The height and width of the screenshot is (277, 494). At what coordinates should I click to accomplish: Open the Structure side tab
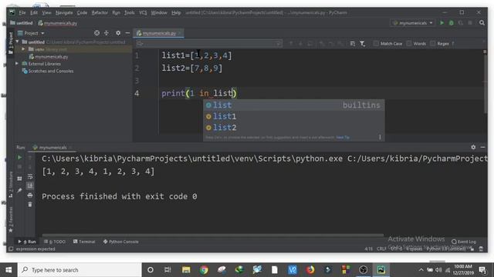tap(11, 185)
